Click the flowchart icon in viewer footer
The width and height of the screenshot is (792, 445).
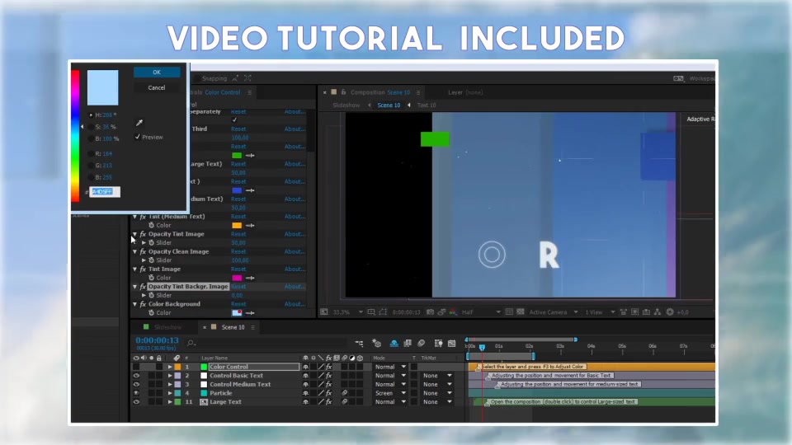tap(658, 312)
